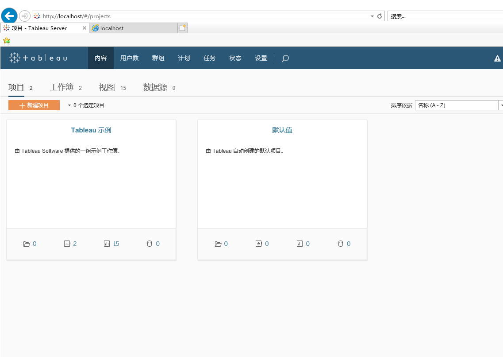Click the 新建项目 button
Image resolution: width=503 pixels, height=357 pixels.
[x=34, y=105]
